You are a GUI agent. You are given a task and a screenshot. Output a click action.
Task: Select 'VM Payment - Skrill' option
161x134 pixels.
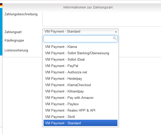(60, 117)
